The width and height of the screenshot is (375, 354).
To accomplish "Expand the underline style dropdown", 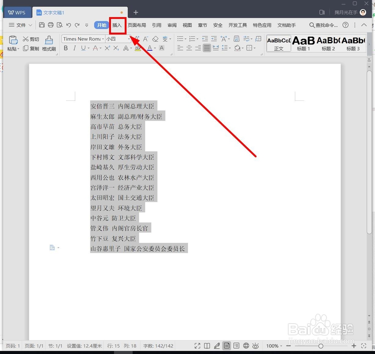I will tap(88, 48).
